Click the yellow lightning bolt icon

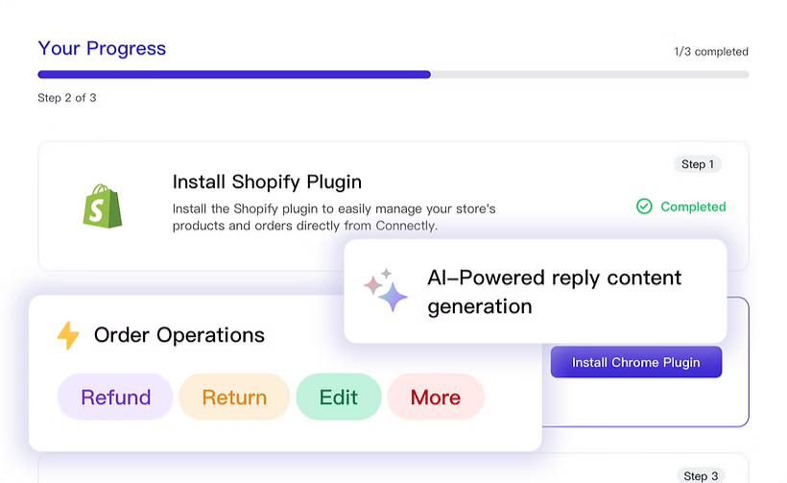[x=68, y=335]
